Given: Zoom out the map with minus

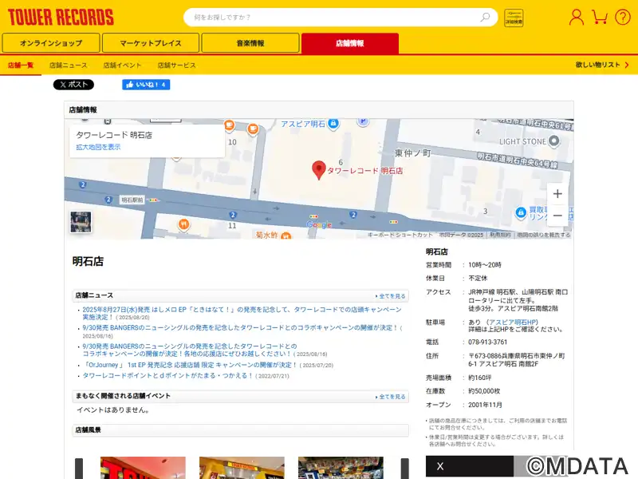Looking at the screenshot, I should 557,216.
